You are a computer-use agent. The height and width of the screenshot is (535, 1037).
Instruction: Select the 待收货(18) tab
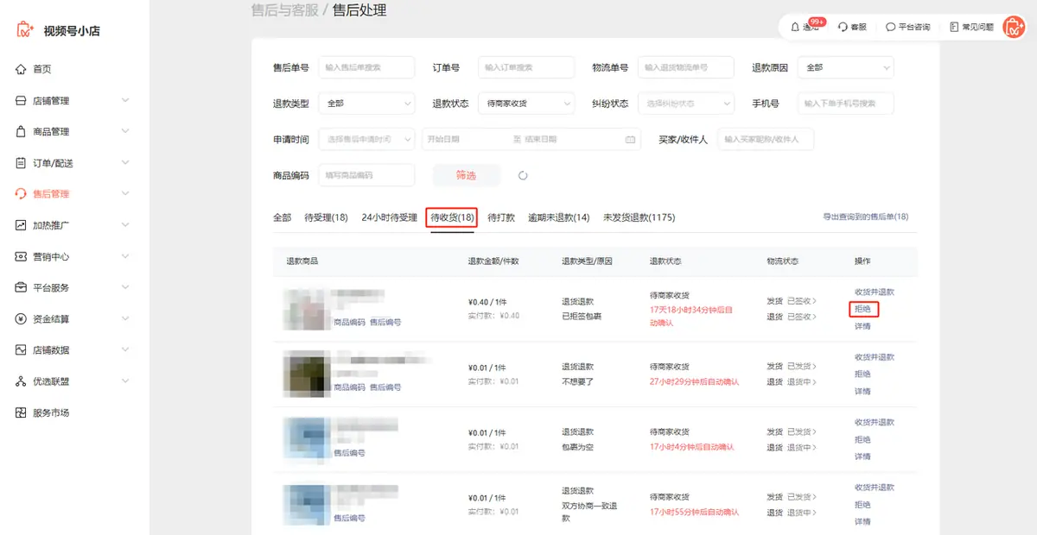click(x=453, y=217)
